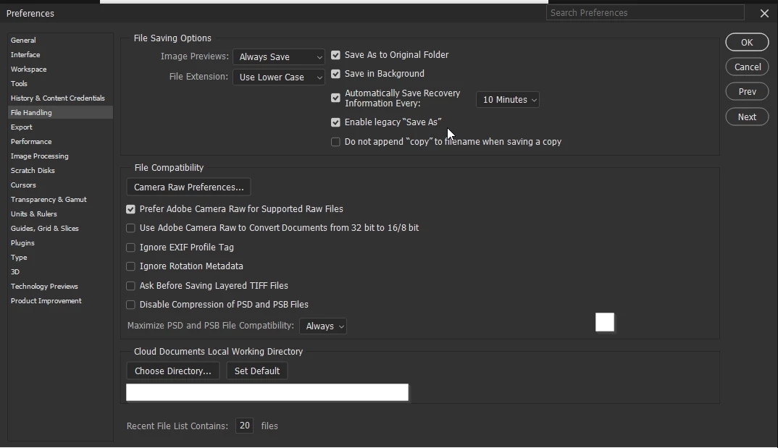Close the Preferences dialog with the X
Viewport: 778px width, 448px height.
pyautogui.click(x=764, y=13)
